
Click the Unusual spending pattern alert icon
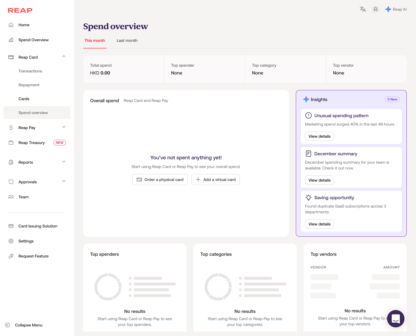click(309, 115)
